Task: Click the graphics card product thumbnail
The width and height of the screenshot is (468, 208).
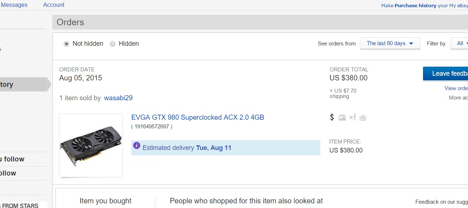Action: pyautogui.click(x=91, y=145)
